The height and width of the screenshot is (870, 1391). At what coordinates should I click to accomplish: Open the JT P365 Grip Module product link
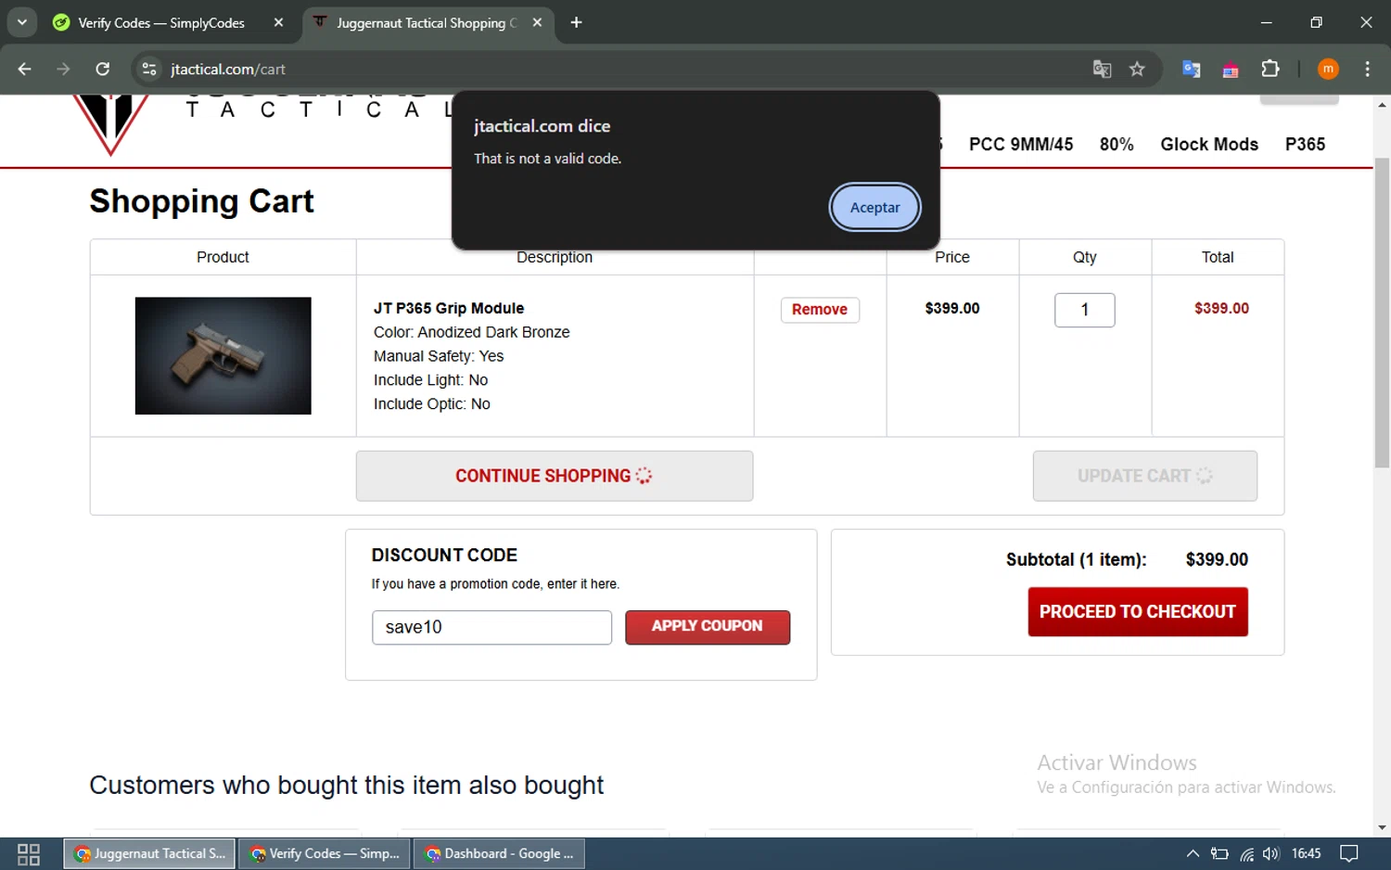tap(449, 308)
